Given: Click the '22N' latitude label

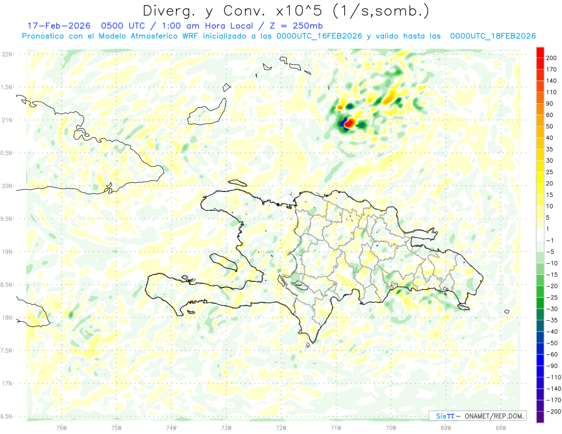Looking at the screenshot, I should 7,54.
